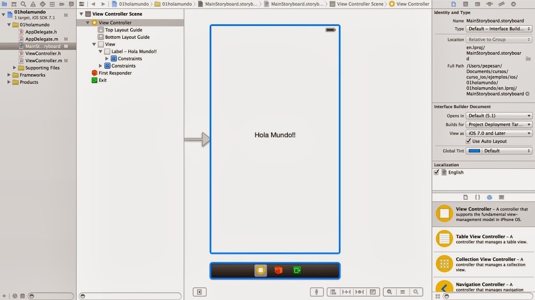The height and width of the screenshot is (300, 535).
Task: Open the Search navigator magnifier icon
Action: (23, 4)
